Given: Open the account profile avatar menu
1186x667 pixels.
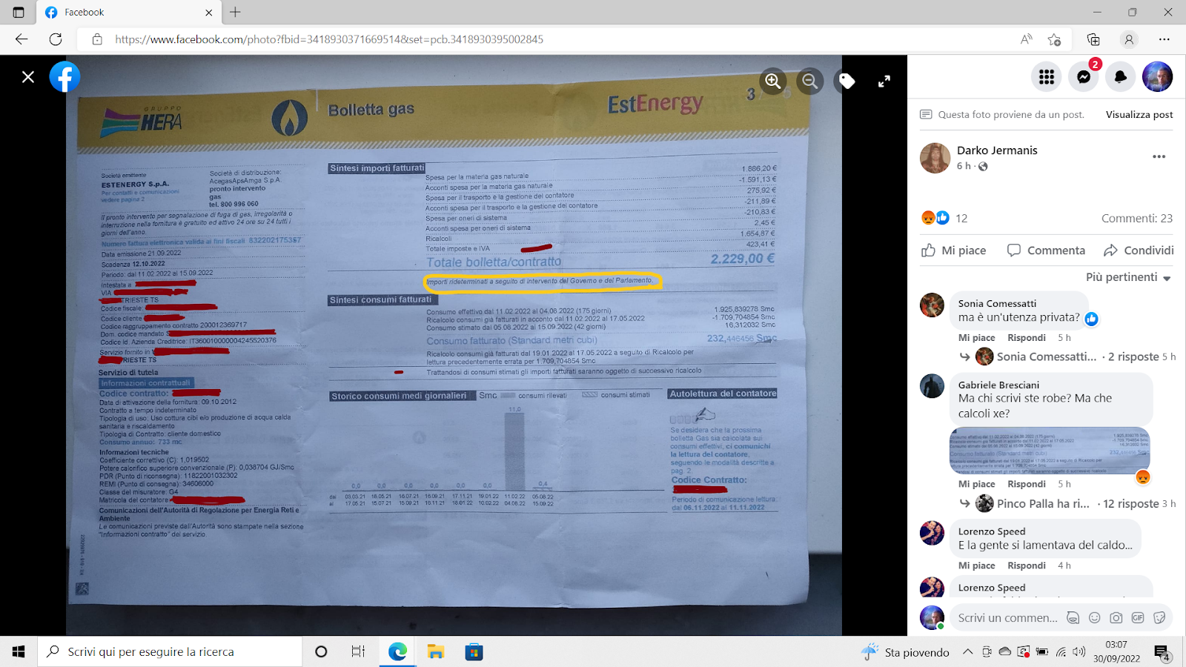Looking at the screenshot, I should pyautogui.click(x=1158, y=76).
